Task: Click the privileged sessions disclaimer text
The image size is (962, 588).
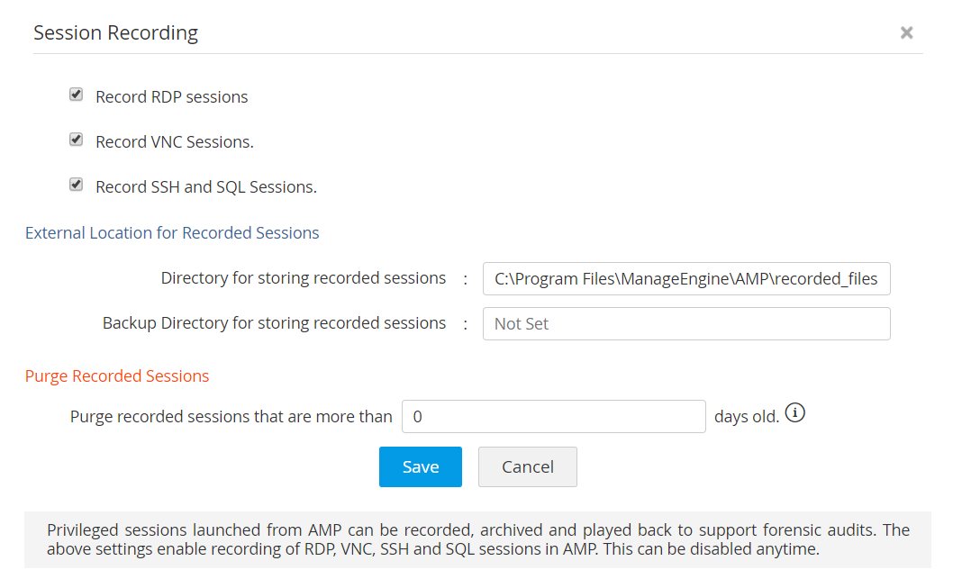Action: coord(477,538)
